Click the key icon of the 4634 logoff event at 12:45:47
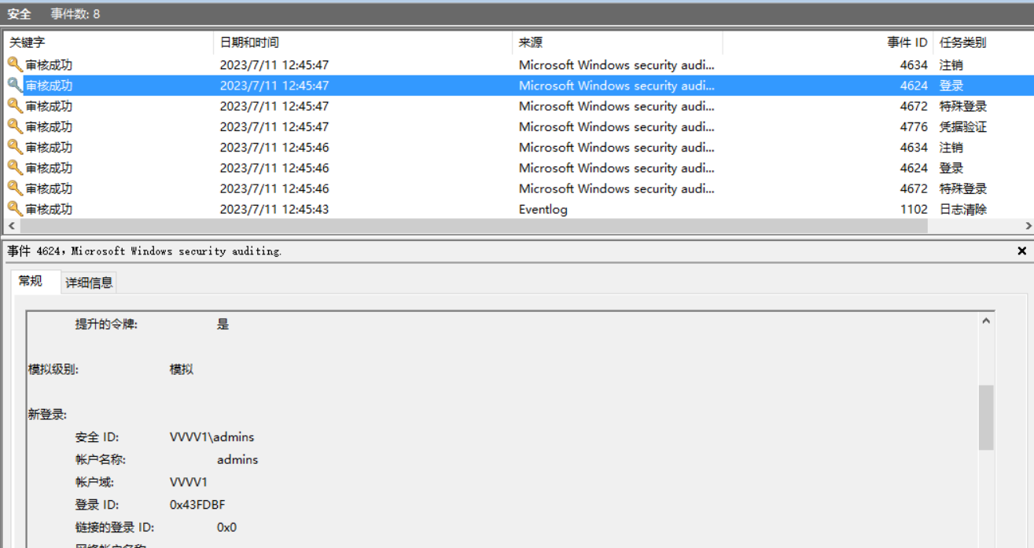 (15, 65)
